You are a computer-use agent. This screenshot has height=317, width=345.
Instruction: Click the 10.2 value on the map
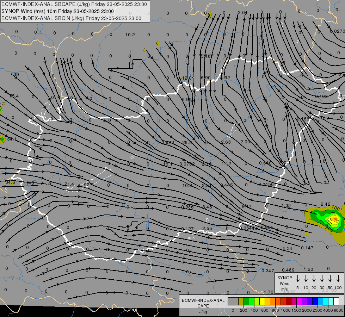[130, 35]
